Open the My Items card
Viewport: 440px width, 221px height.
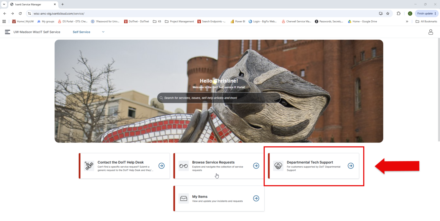click(x=219, y=198)
